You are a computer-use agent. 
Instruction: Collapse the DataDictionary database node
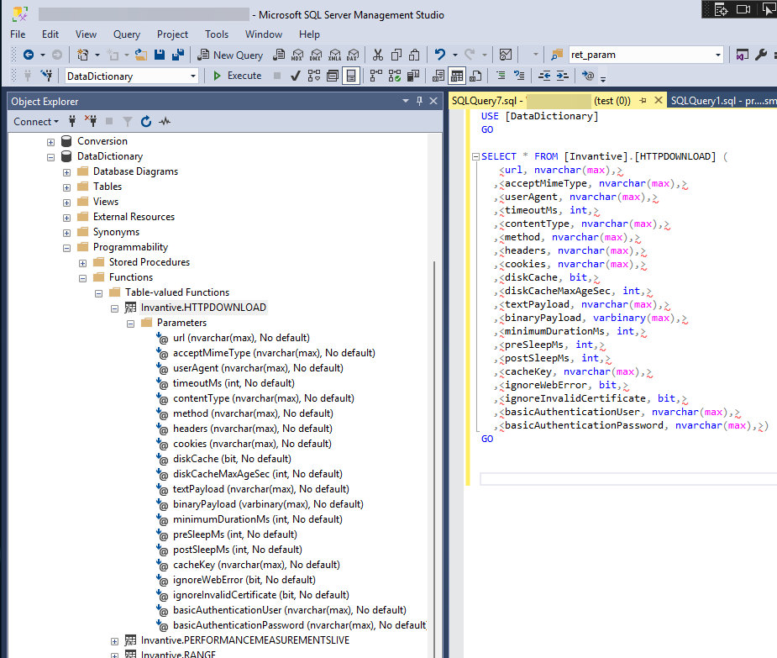pyautogui.click(x=50, y=158)
